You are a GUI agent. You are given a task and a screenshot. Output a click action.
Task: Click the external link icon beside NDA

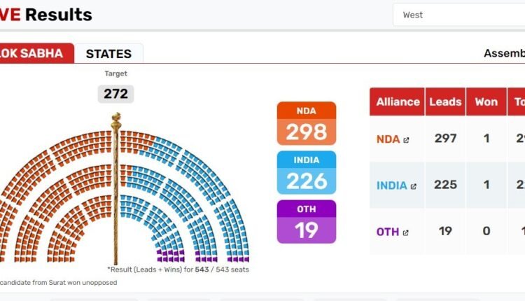(x=406, y=139)
